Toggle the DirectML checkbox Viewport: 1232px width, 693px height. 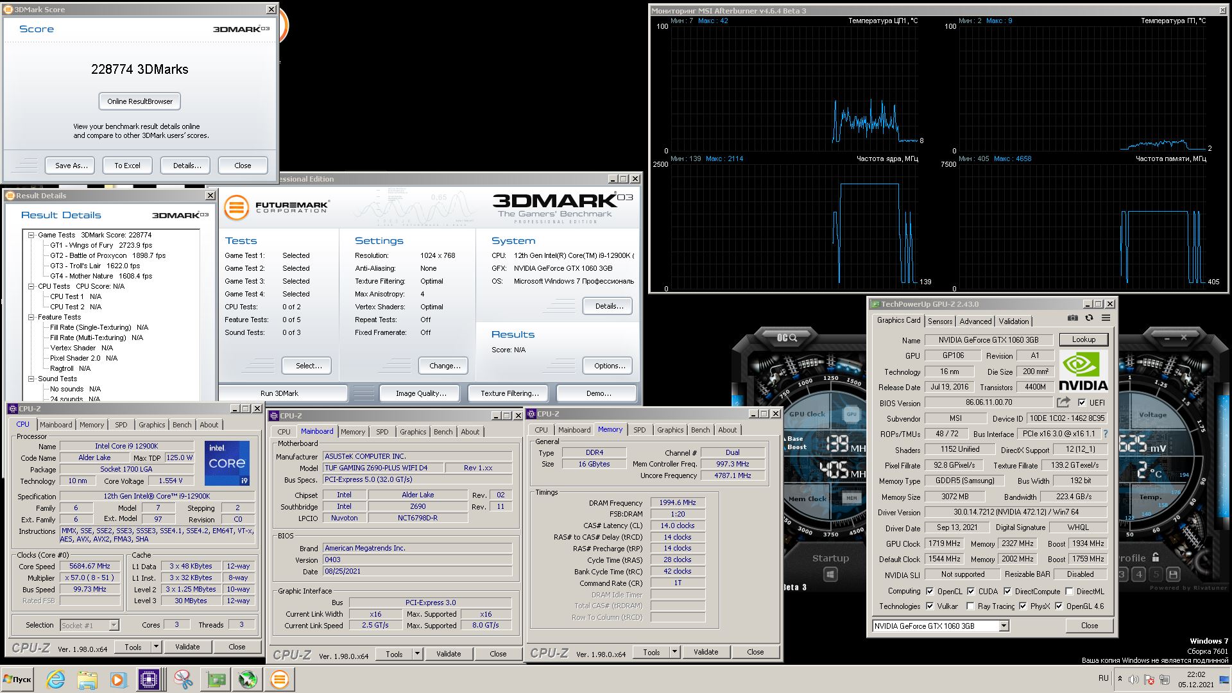[x=1069, y=591]
